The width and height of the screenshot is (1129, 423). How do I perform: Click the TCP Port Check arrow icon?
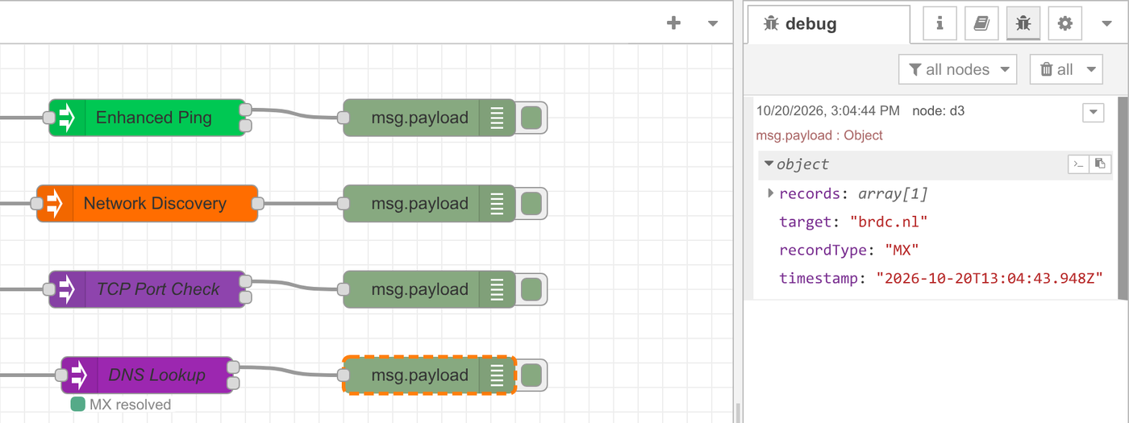(x=66, y=289)
